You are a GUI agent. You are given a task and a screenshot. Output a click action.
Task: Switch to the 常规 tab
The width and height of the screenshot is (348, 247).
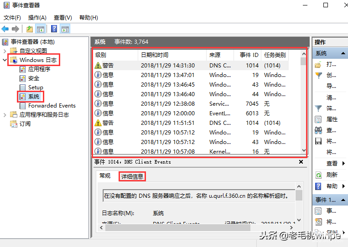click(105, 176)
